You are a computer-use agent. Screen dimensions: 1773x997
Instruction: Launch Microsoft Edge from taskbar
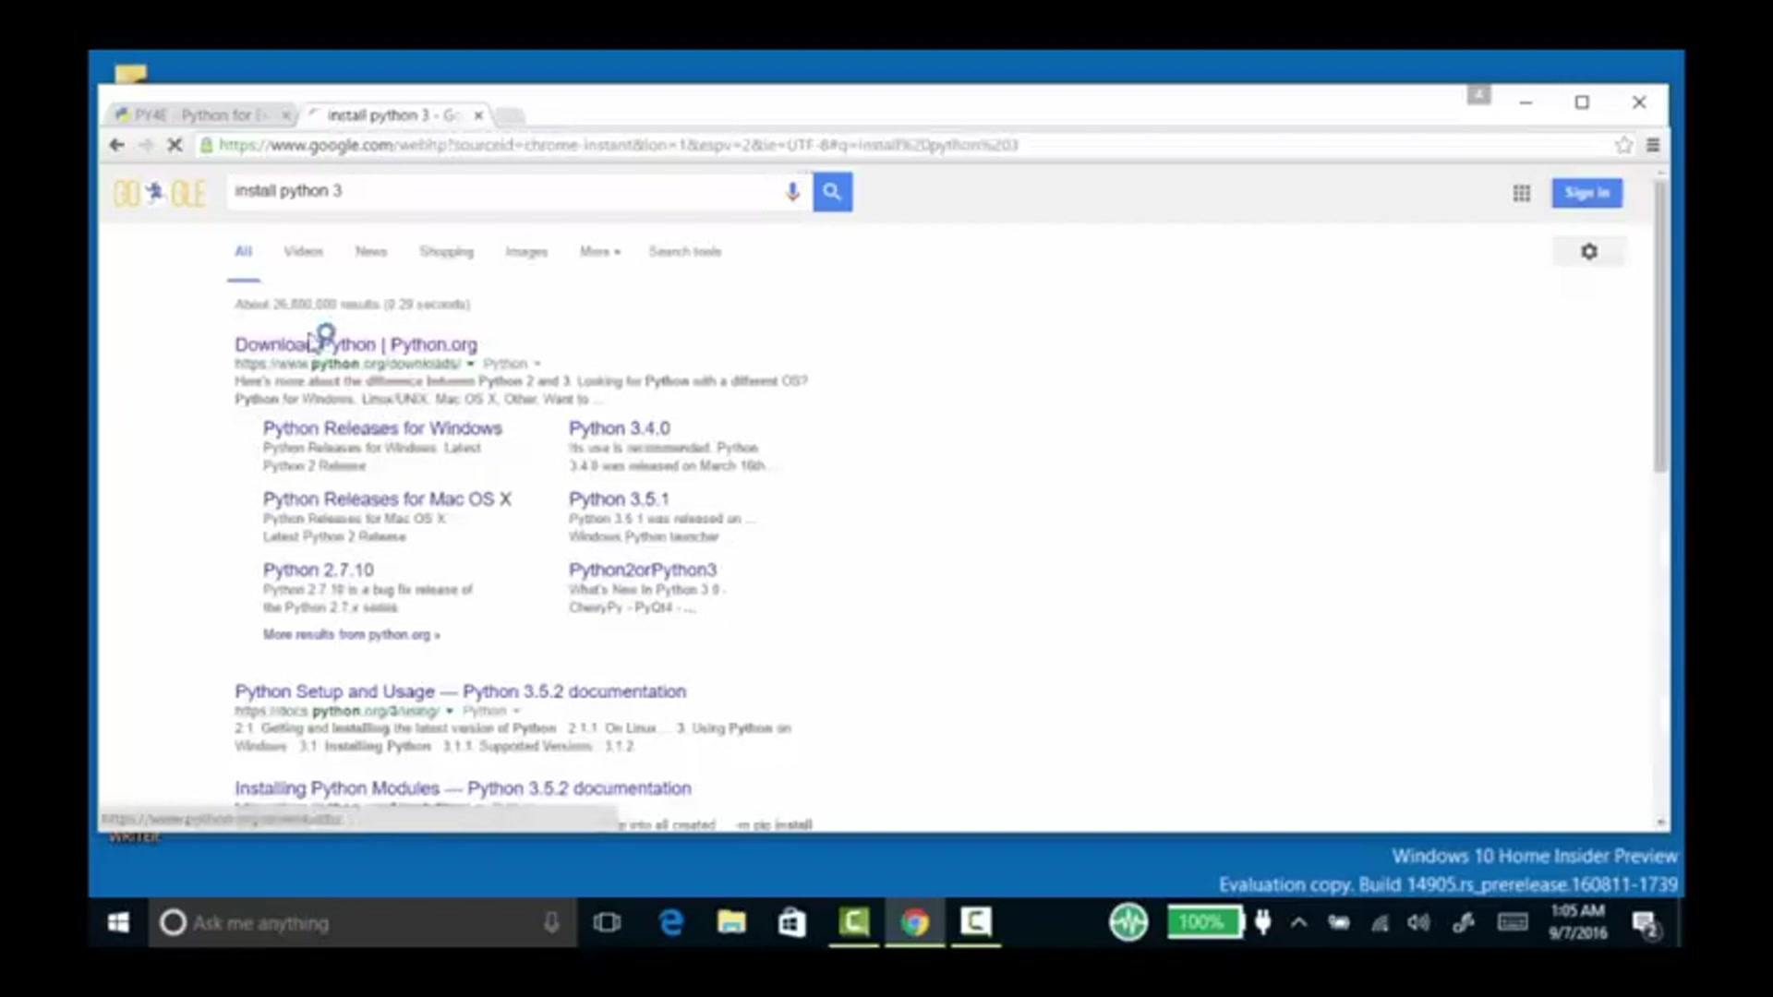click(x=671, y=922)
